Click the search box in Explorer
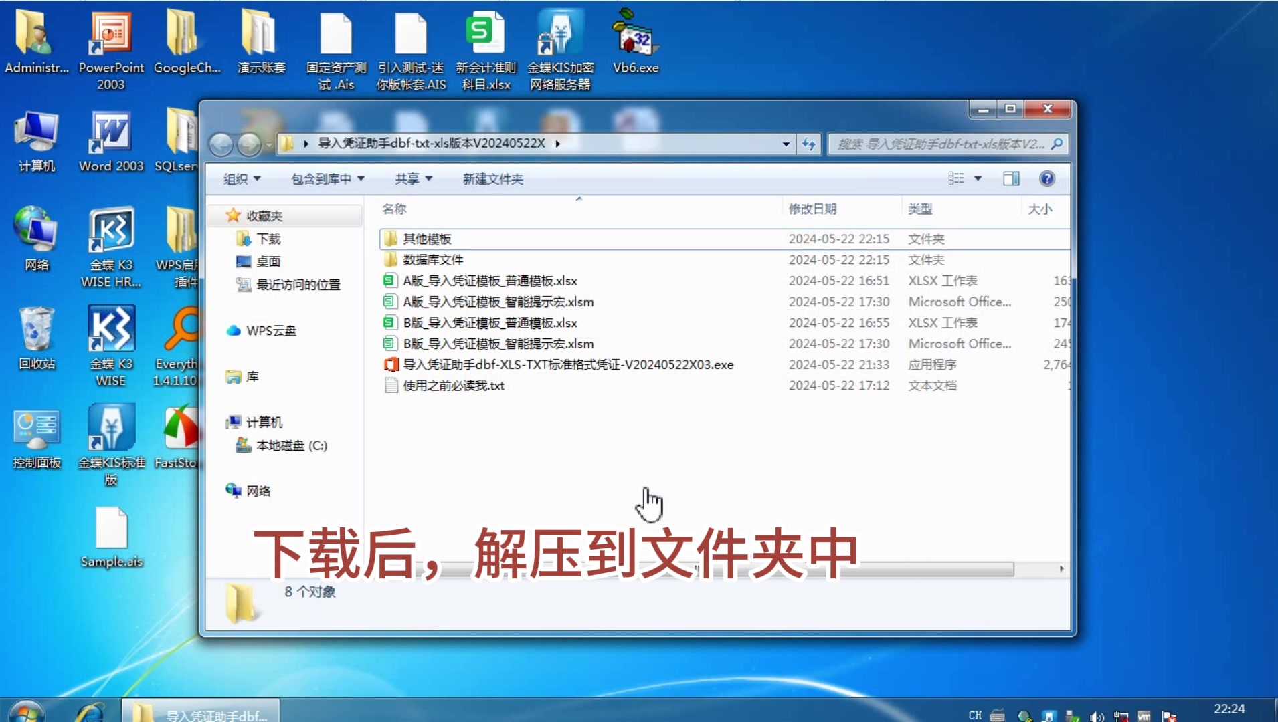 click(x=940, y=144)
